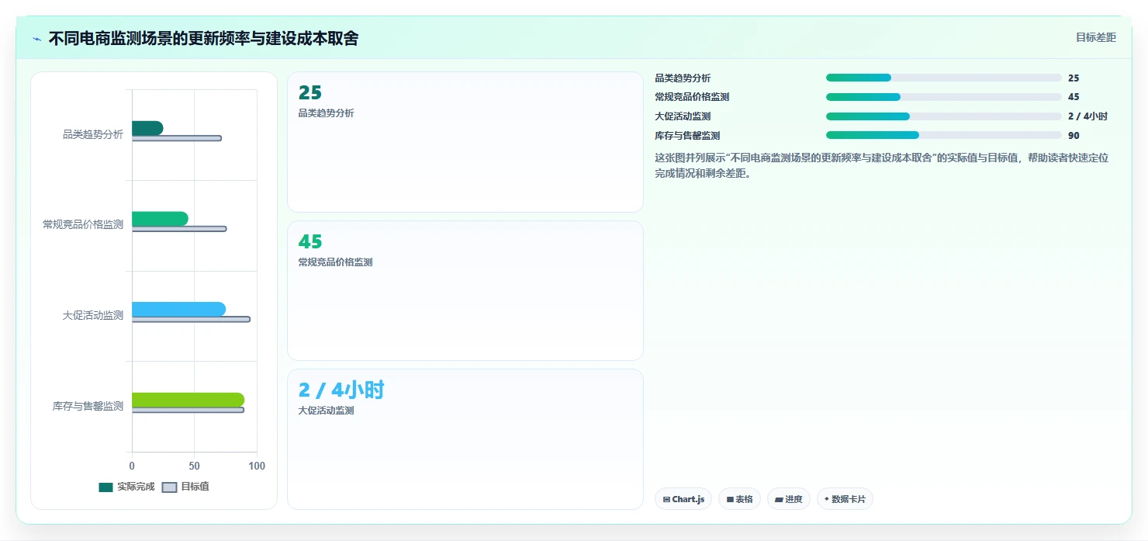This screenshot has height=541, width=1148.
Task: Click the x-axis tick label 50
Action: point(194,466)
